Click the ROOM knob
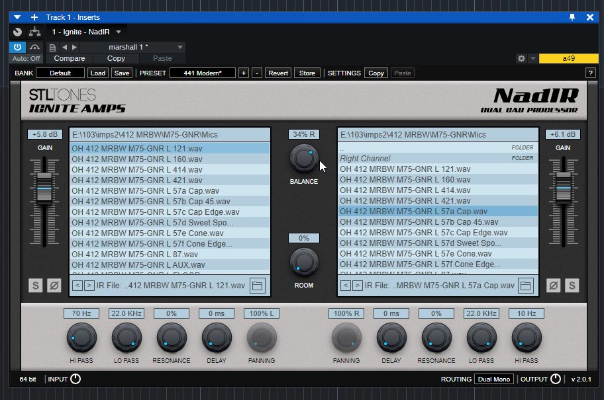The height and width of the screenshot is (400, 604). pos(304,262)
